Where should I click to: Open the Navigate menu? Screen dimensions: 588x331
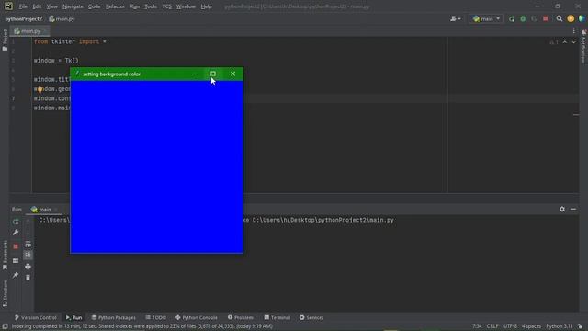(x=73, y=6)
